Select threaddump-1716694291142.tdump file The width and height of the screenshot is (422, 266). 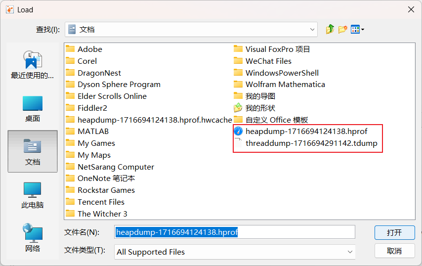311,143
